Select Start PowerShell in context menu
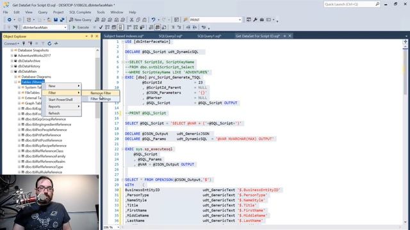410x230 pixels. click(61, 100)
